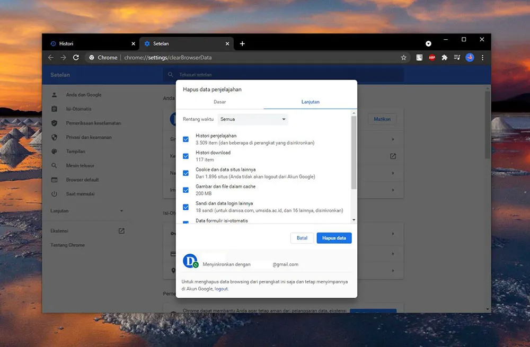This screenshot has height=347, width=530.
Task: Toggle Cookie dan data situs lainnya checkbox
Action: (x=186, y=173)
